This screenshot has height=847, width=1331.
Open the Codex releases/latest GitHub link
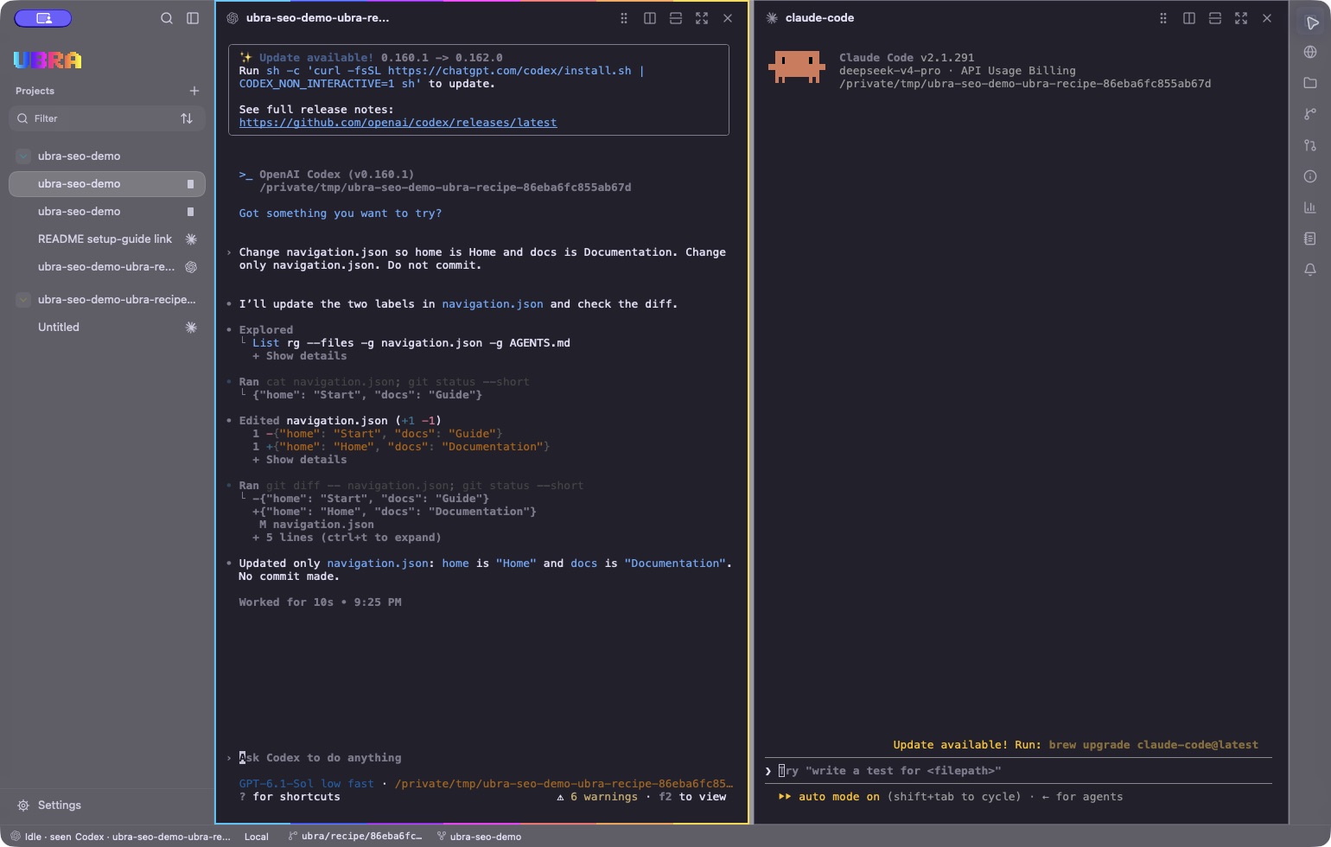click(x=398, y=123)
